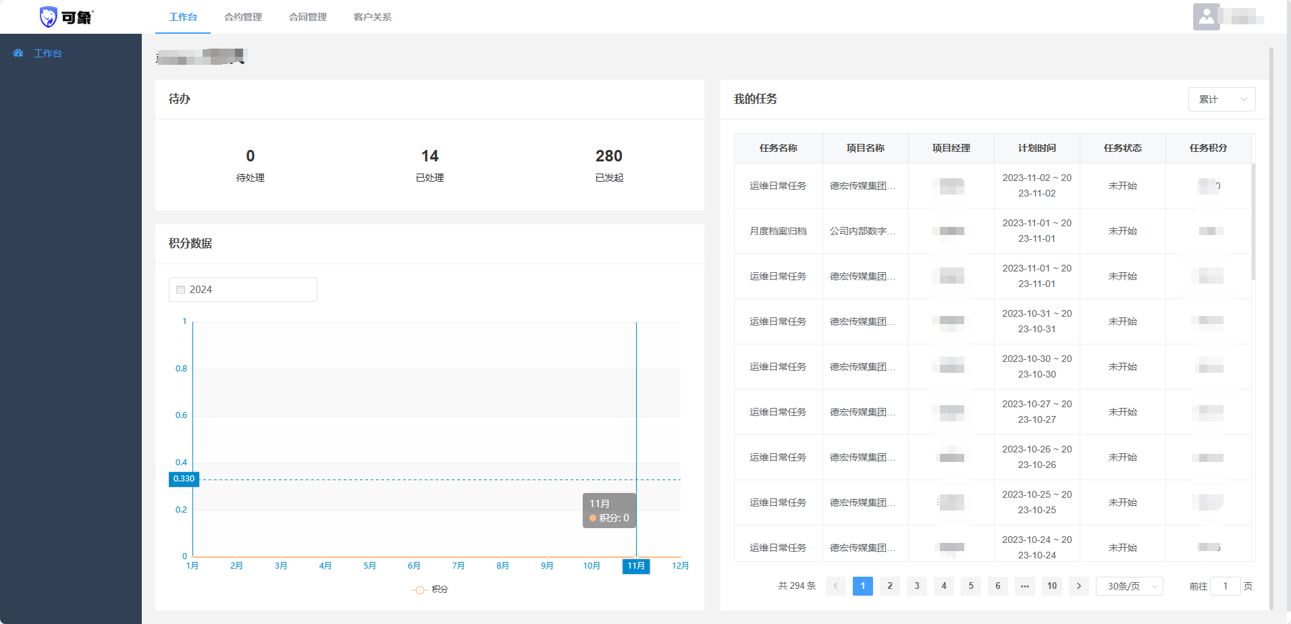
Task: Click the 共 294 条 total count
Action: click(797, 586)
